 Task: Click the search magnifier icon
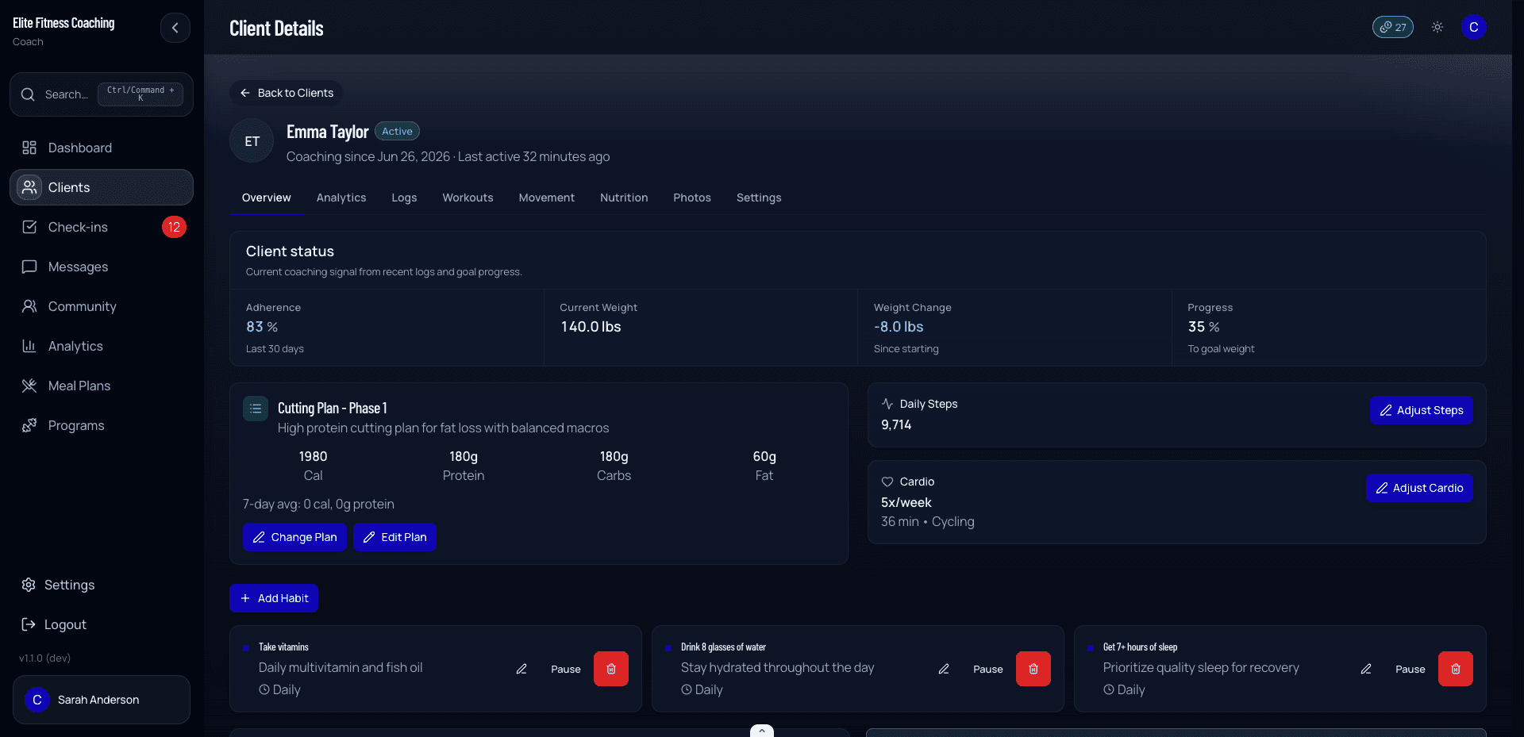[28, 94]
